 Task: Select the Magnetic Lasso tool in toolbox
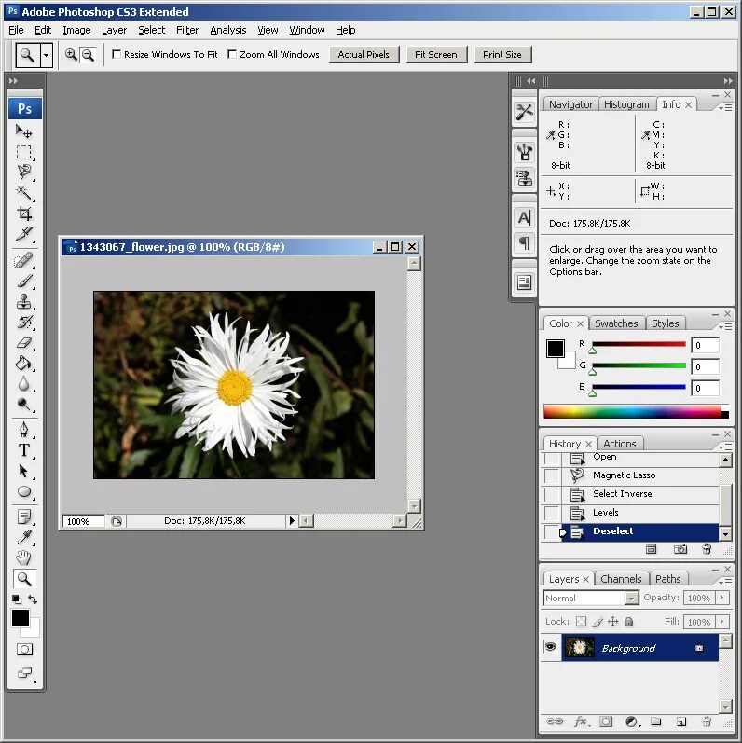click(23, 172)
